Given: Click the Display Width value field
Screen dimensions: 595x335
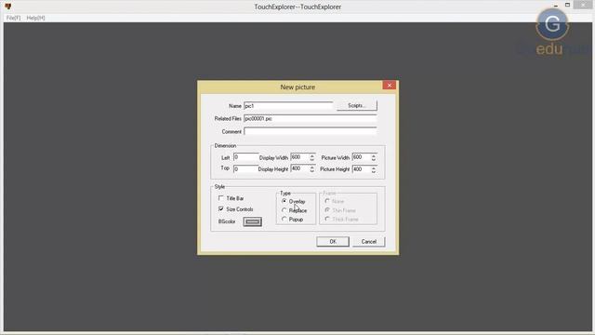Looking at the screenshot, I should [x=299, y=157].
